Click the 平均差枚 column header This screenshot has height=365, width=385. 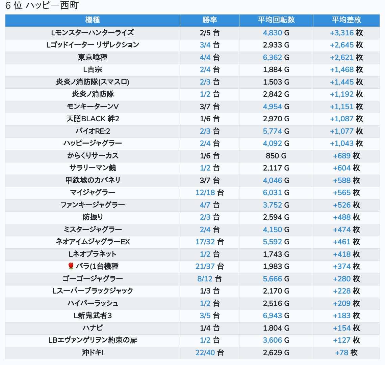346,20
